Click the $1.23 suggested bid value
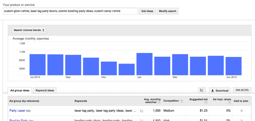Viewport: 255px width, 121px height. 203,111
